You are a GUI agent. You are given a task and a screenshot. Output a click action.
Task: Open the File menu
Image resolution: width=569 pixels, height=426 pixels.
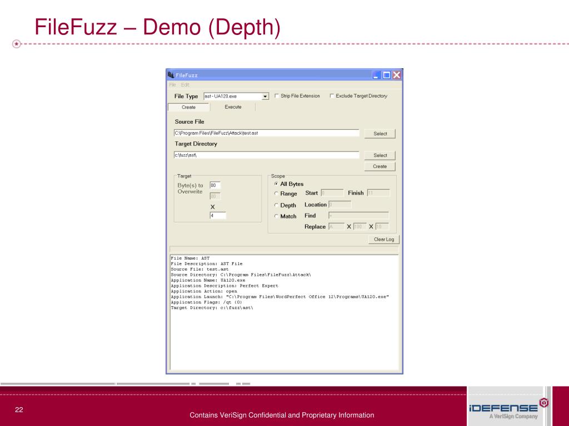point(172,85)
